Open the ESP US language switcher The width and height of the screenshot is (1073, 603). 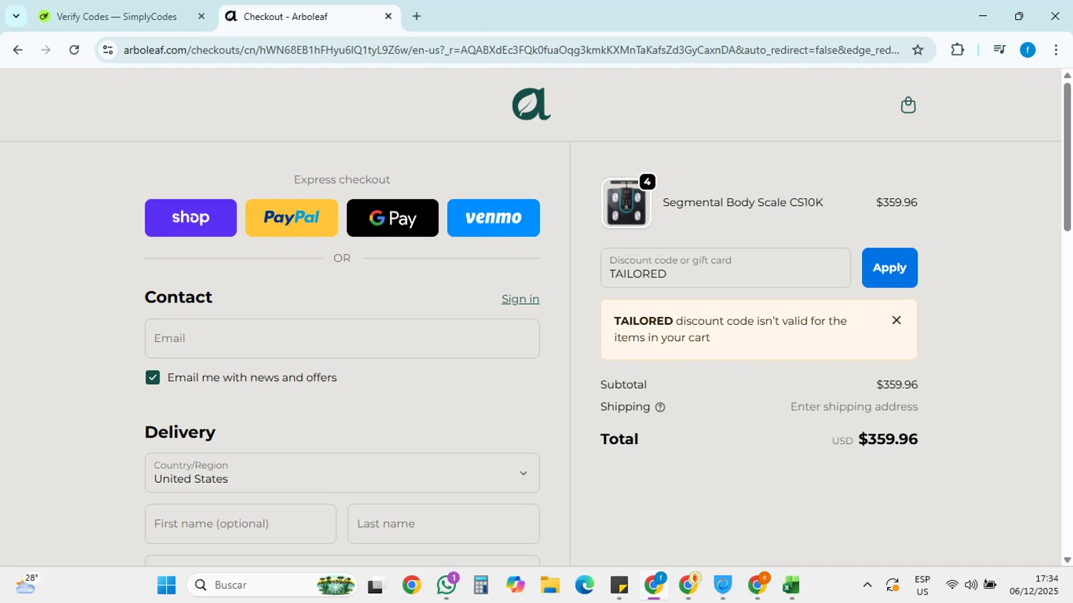[922, 585]
